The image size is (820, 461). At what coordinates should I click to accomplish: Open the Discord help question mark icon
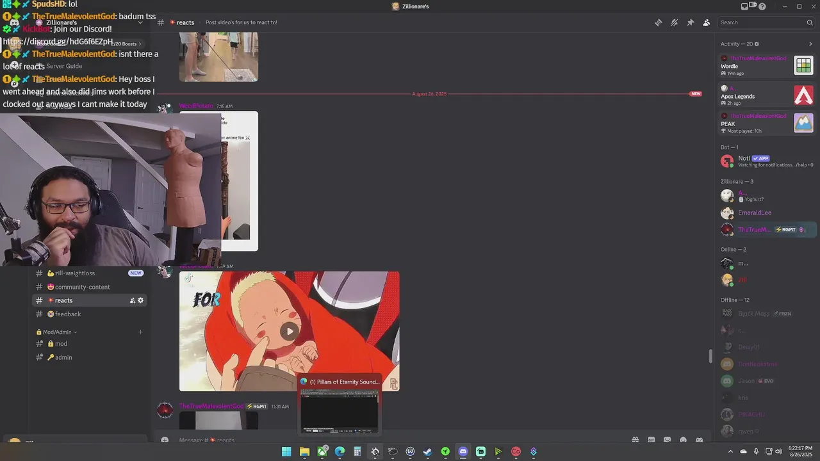click(762, 6)
